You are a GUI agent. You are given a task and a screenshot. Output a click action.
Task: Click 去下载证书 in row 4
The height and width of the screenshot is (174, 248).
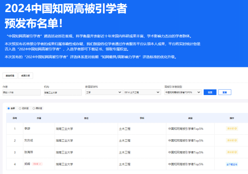pyautogui.click(x=232, y=164)
